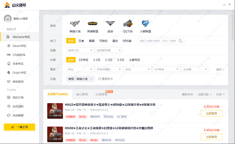This screenshot has width=235, height=144.
Task: Click the 一键上号 button
Action: [20, 127]
